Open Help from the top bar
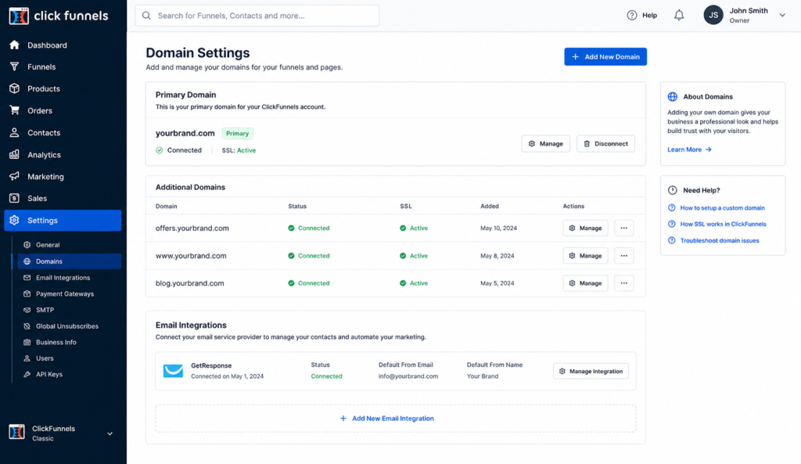 pos(641,16)
